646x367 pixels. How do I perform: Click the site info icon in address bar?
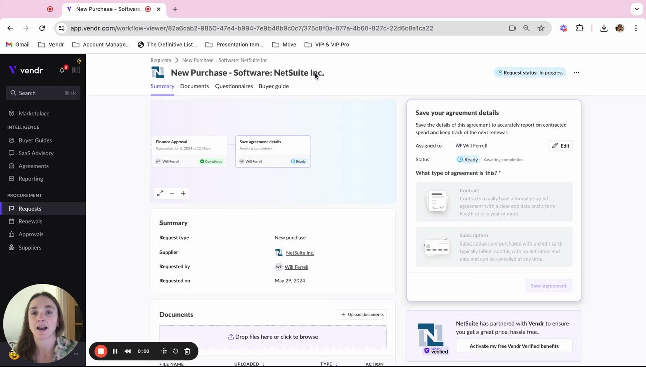point(62,28)
